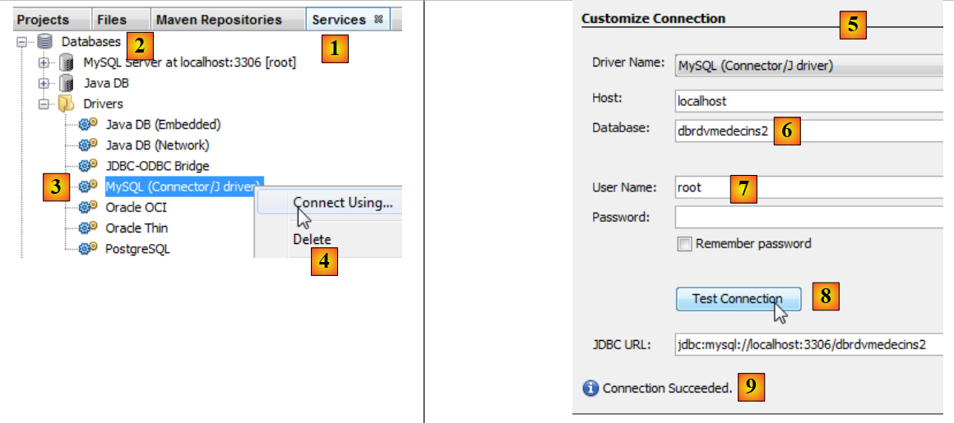This screenshot has width=954, height=423.
Task: Click the Databases cylinder icon
Action: tap(44, 41)
